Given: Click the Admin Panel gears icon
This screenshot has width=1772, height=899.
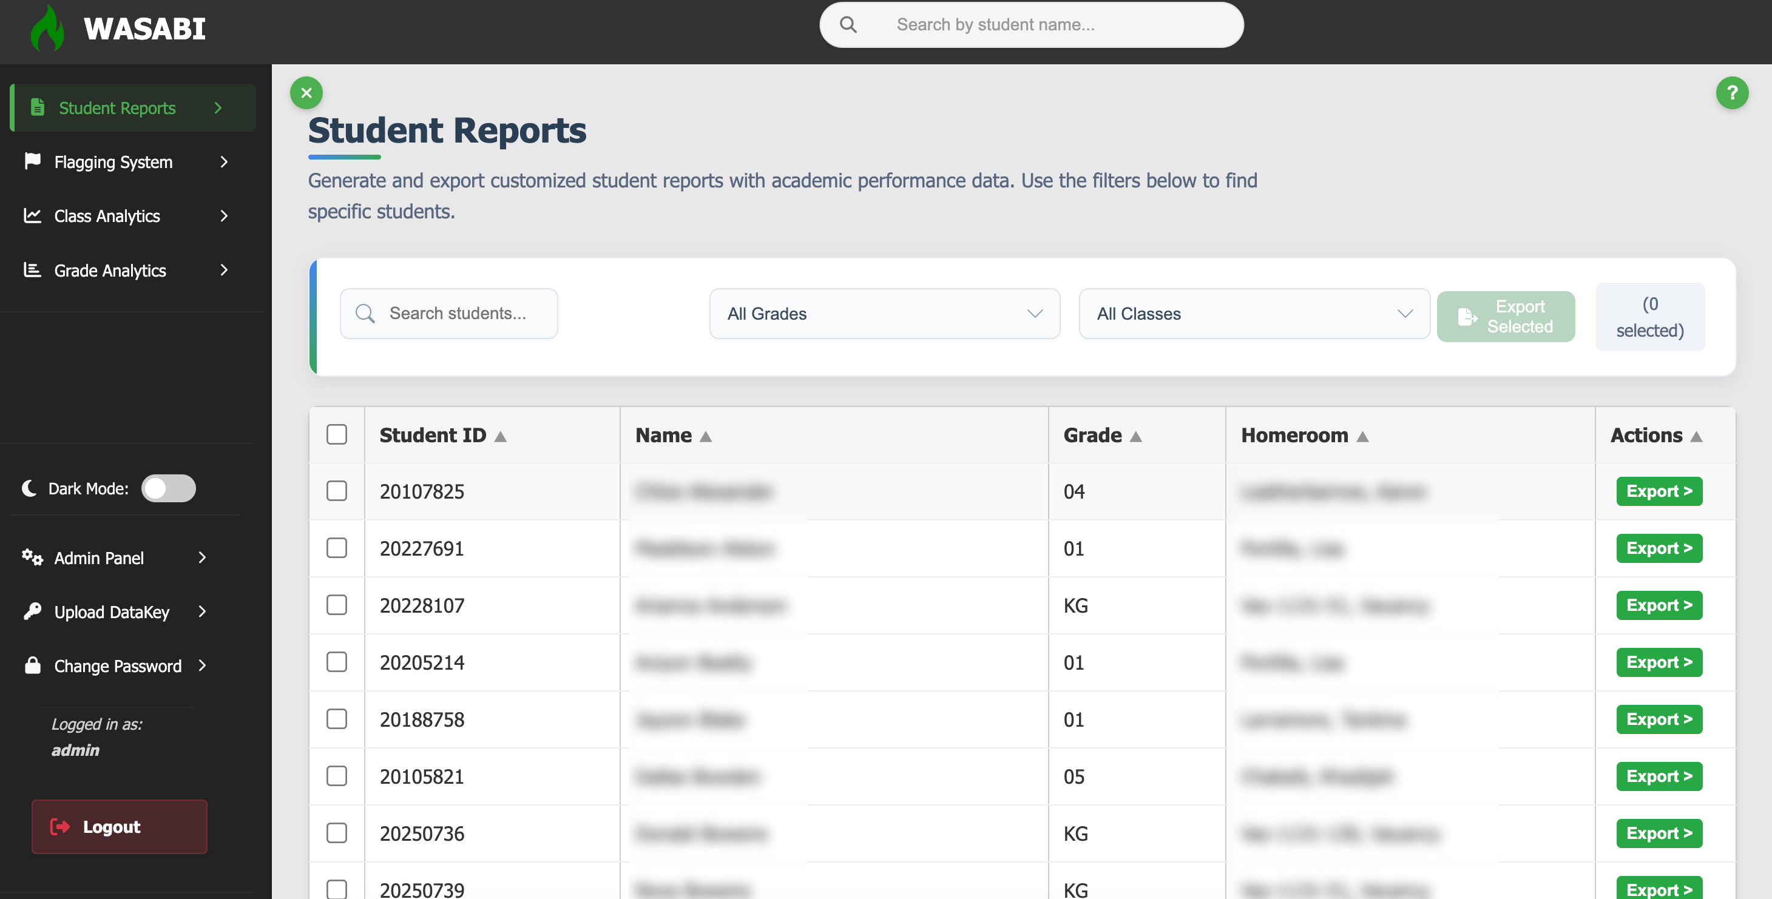Looking at the screenshot, I should coord(32,557).
